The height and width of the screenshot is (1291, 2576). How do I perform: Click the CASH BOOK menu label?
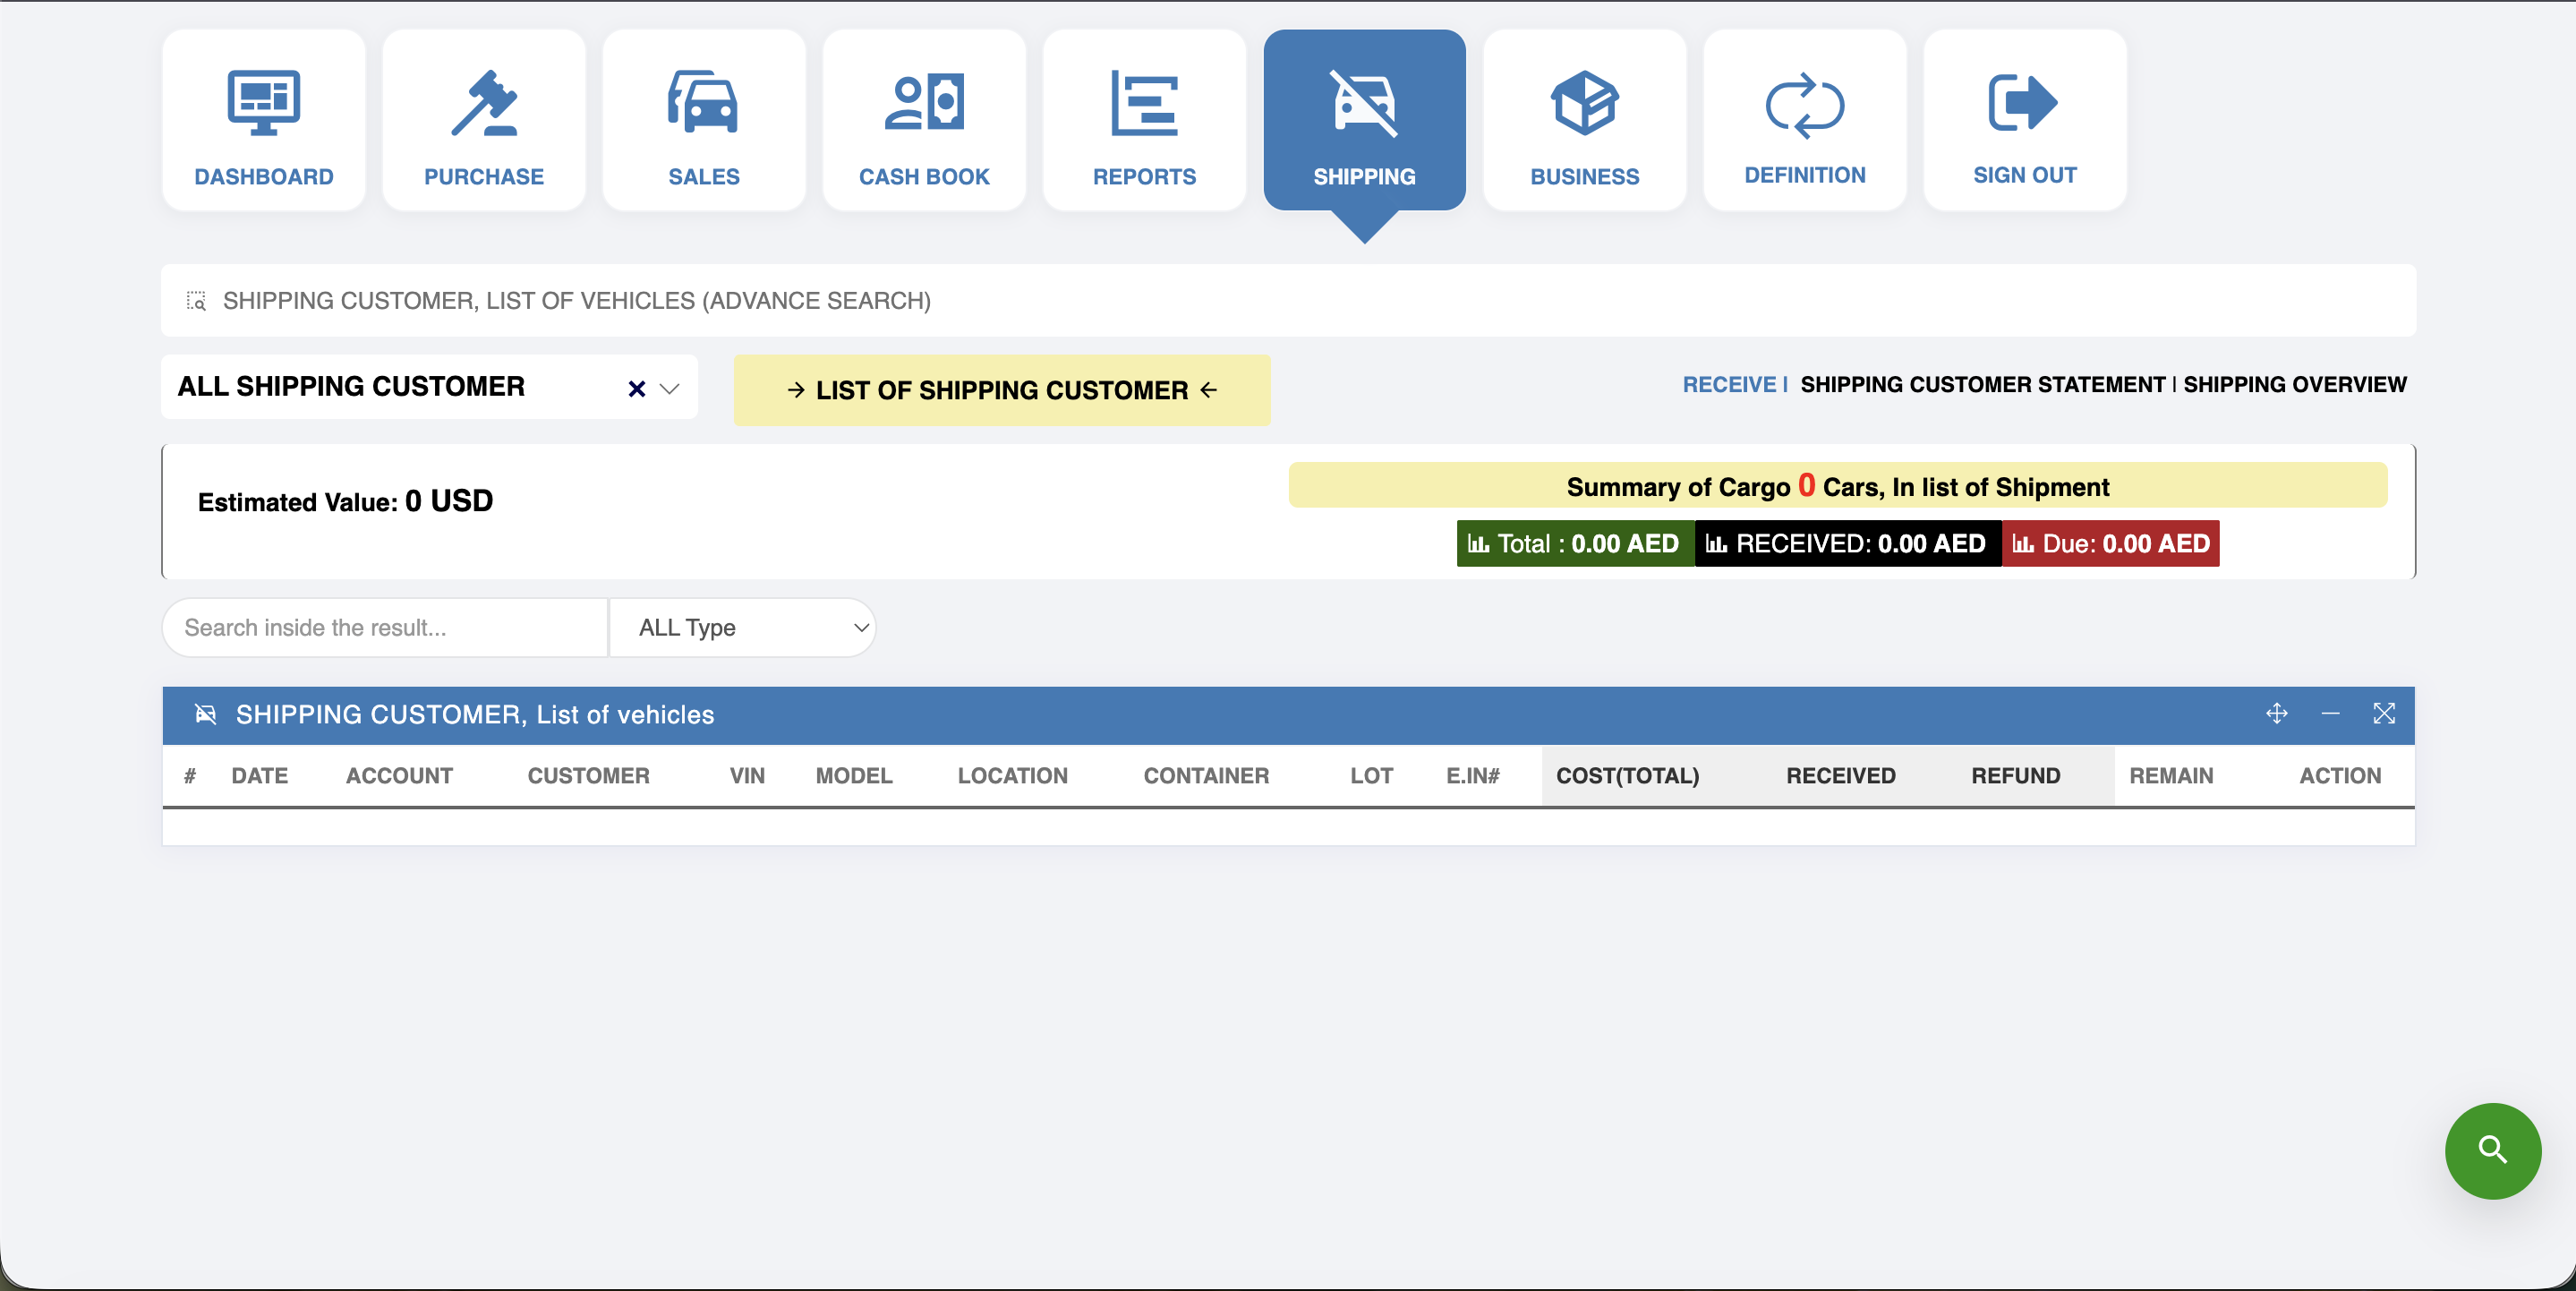click(924, 177)
